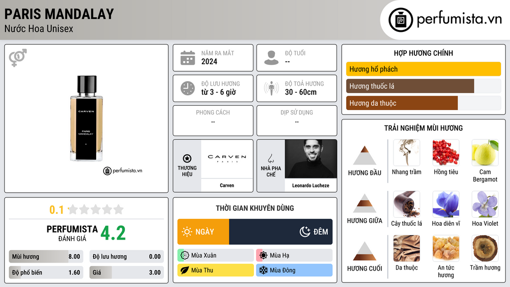
Task: Click the Cây thuốc lá tobacco image
Action: pos(406,204)
